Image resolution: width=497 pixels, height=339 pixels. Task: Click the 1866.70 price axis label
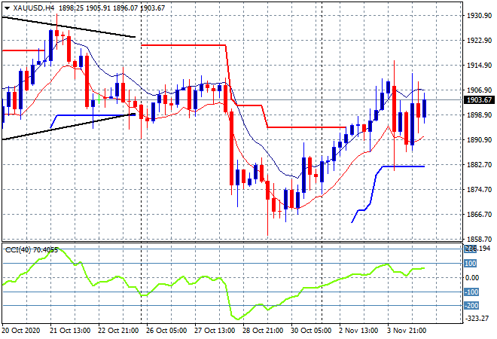pos(480,215)
